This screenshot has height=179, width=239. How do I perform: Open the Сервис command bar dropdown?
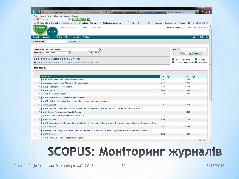(x=183, y=23)
